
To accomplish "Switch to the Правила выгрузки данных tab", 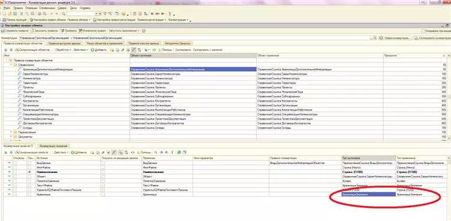I will [x=64, y=43].
